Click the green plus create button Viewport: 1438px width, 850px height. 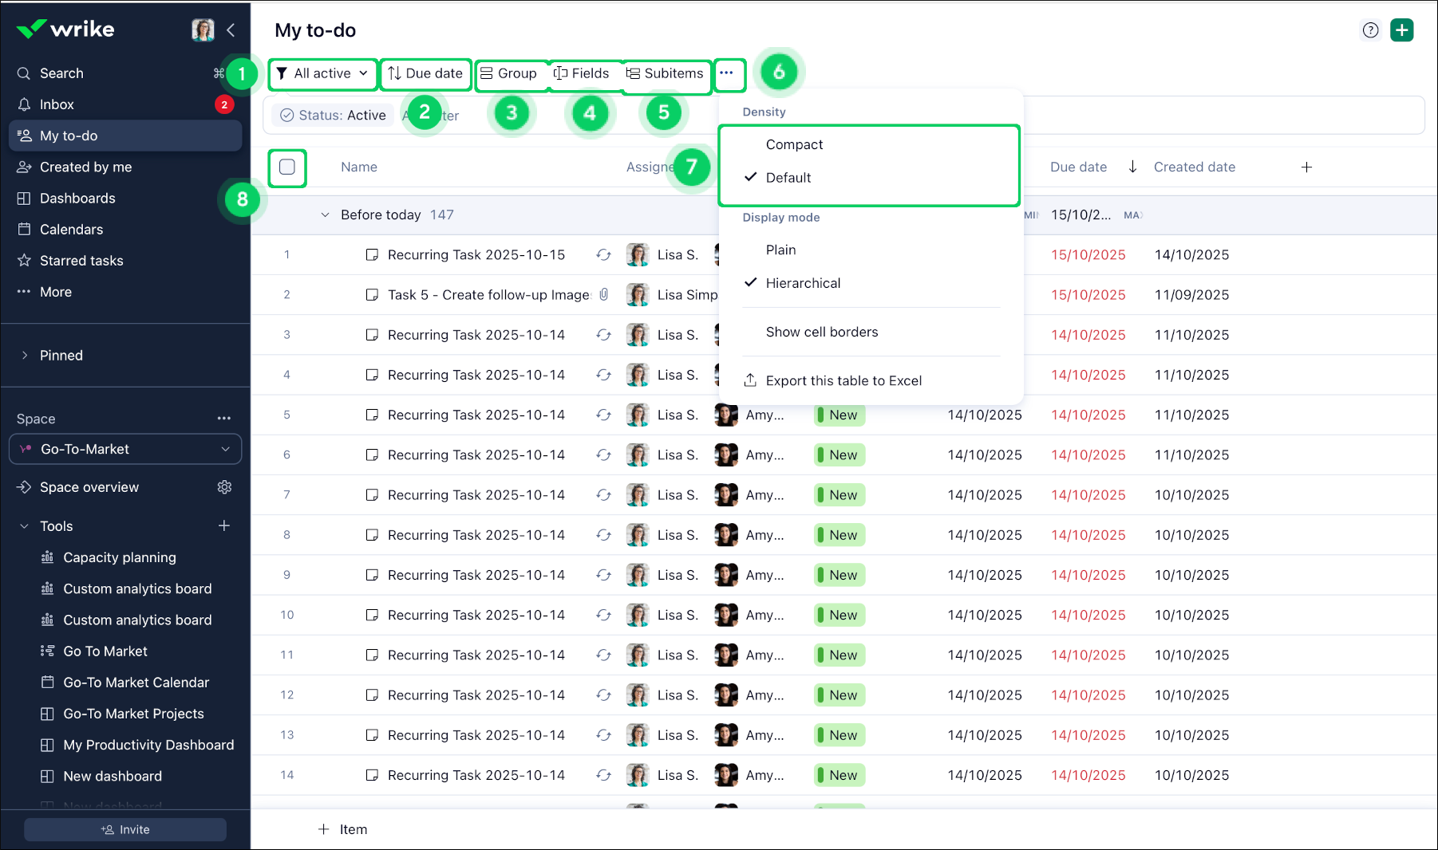pyautogui.click(x=1401, y=30)
